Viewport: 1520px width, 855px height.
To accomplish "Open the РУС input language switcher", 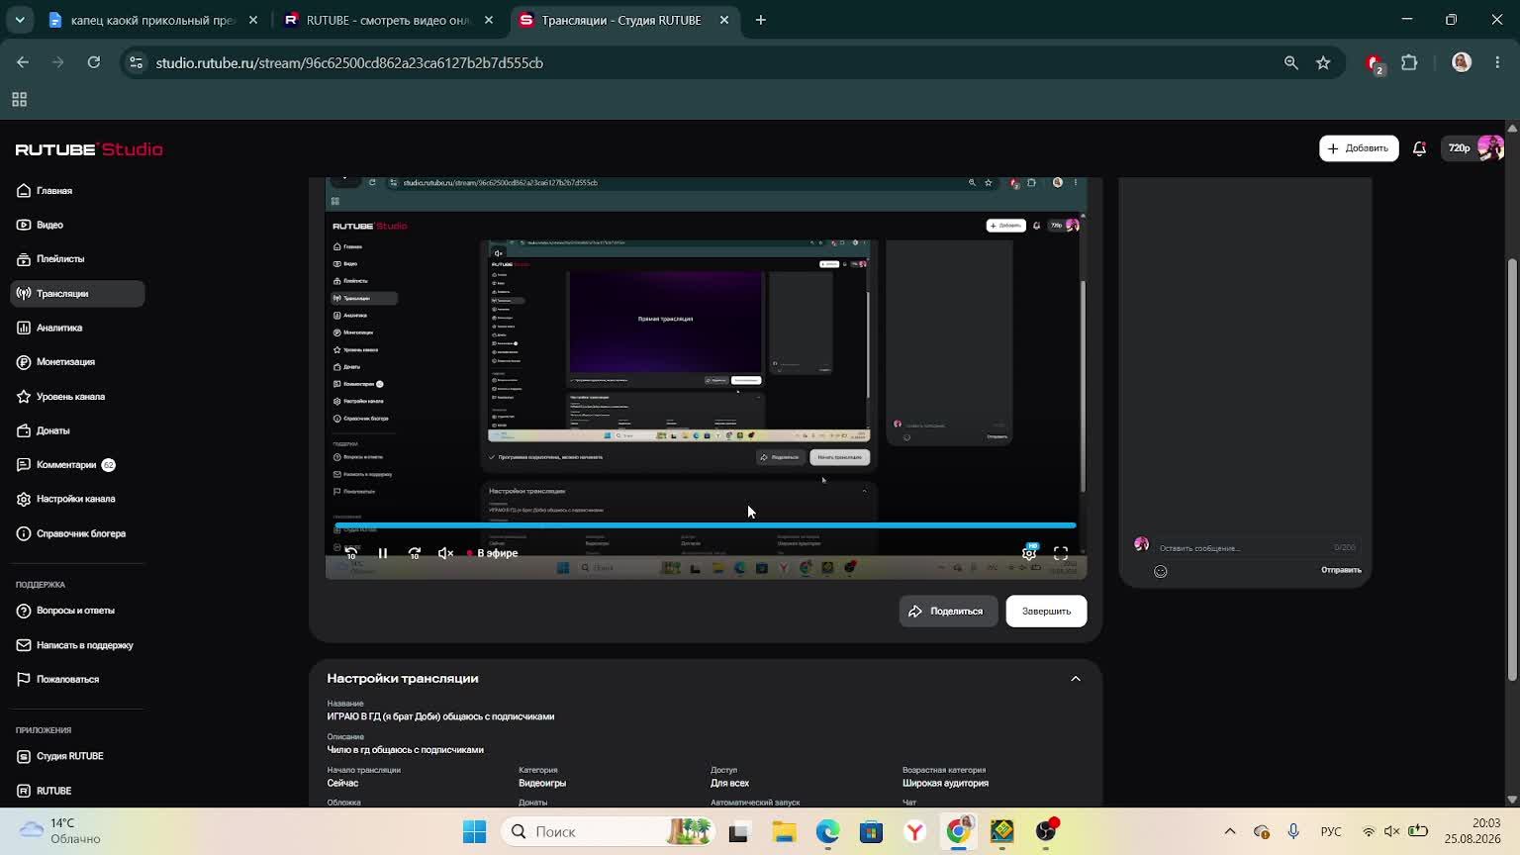I will pyautogui.click(x=1331, y=832).
